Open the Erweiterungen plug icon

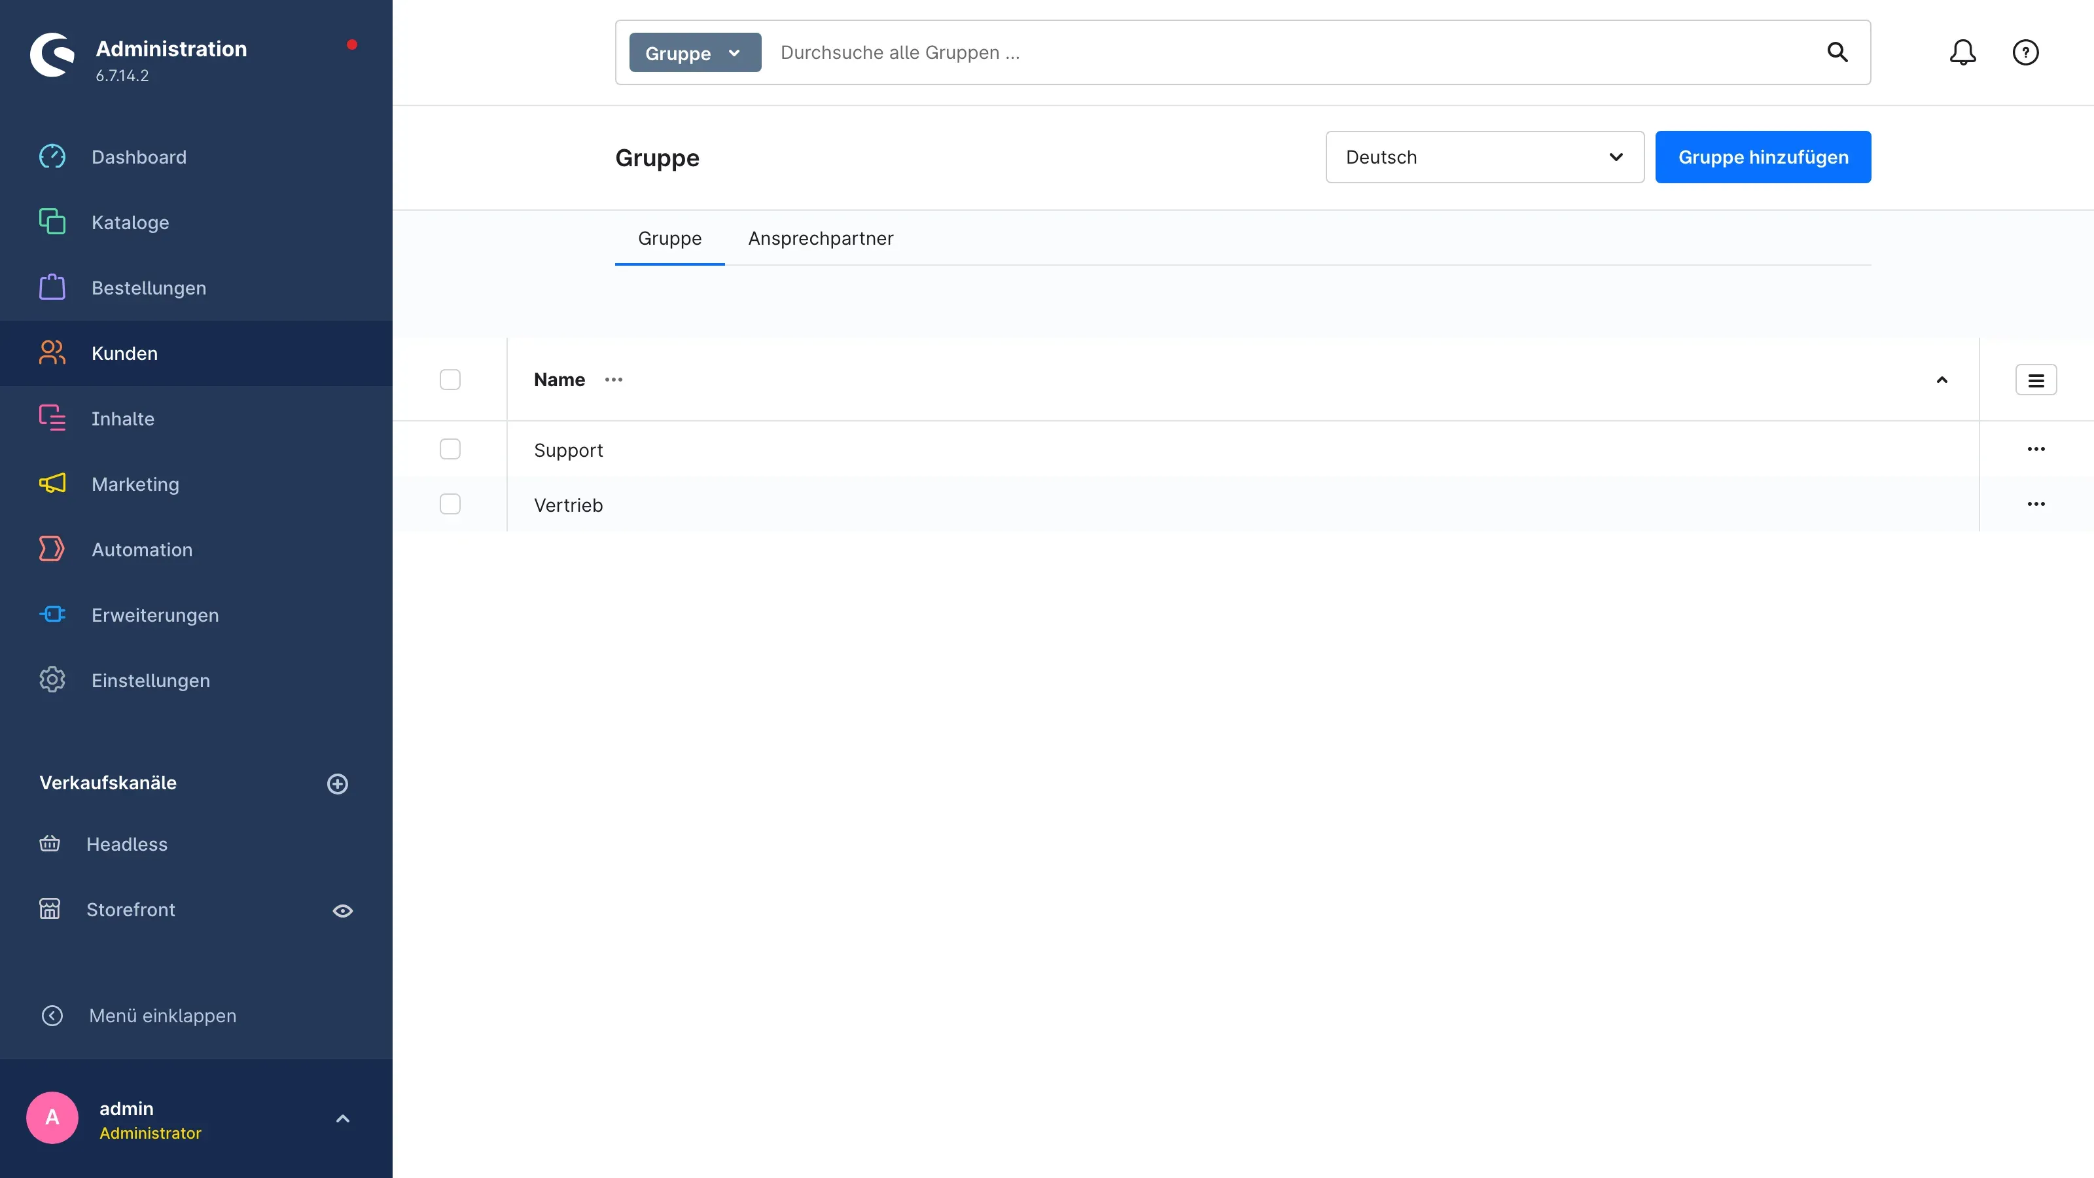point(52,615)
